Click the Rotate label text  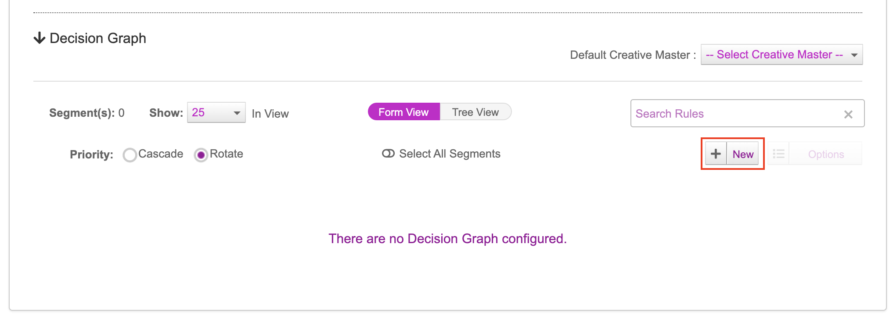tap(227, 154)
